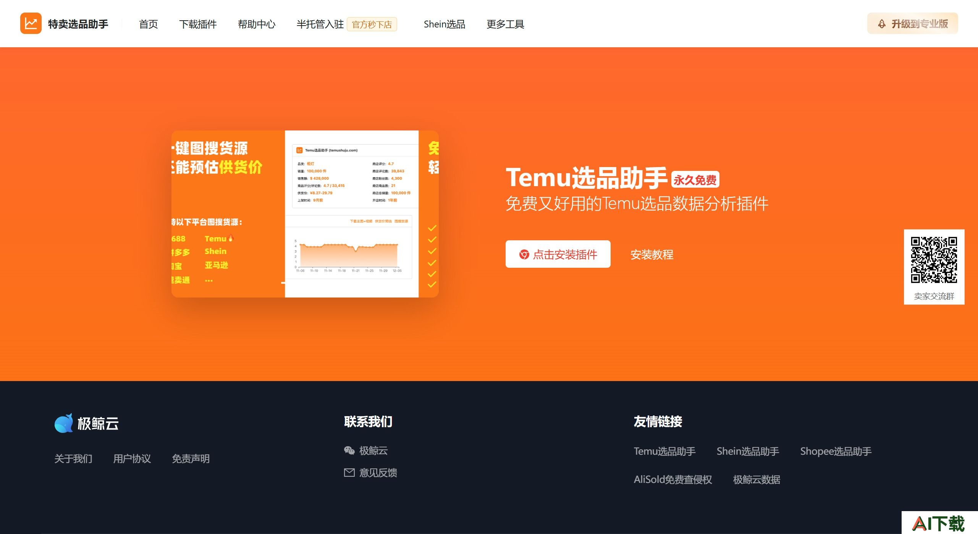Image resolution: width=978 pixels, height=534 pixels.
Task: Click Chrome icon in install button
Action: click(x=524, y=254)
